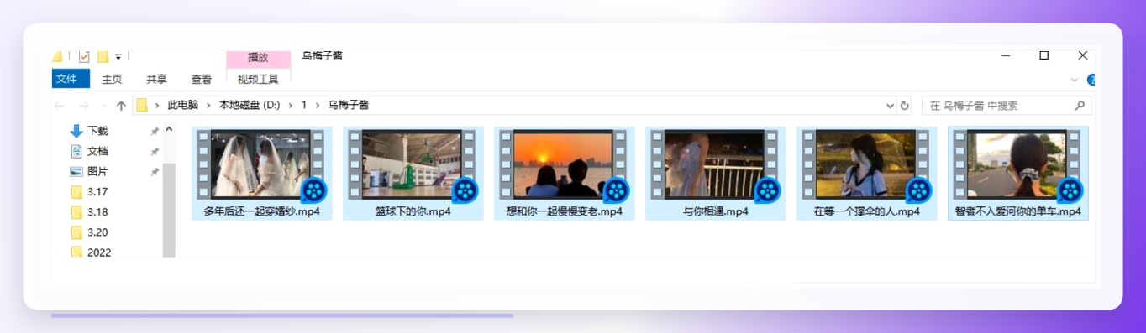Select video 篮球下的你.mp4

pyautogui.click(x=413, y=174)
